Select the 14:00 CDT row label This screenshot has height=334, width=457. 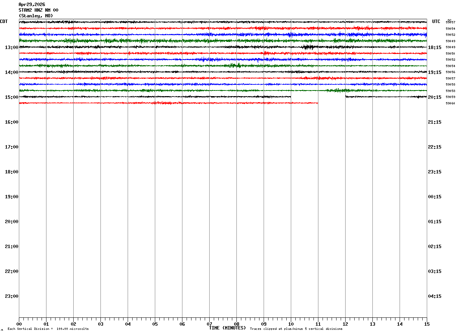(x=12, y=72)
